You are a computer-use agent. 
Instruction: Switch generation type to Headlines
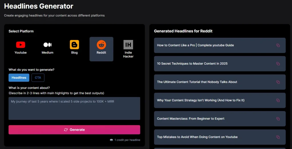coord(19,78)
